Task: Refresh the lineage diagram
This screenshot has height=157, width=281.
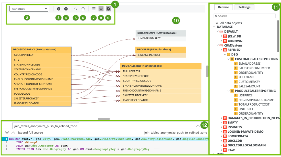Action: tap(75, 8)
